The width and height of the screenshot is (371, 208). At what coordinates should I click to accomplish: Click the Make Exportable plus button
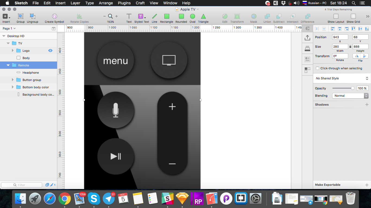pyautogui.click(x=367, y=185)
